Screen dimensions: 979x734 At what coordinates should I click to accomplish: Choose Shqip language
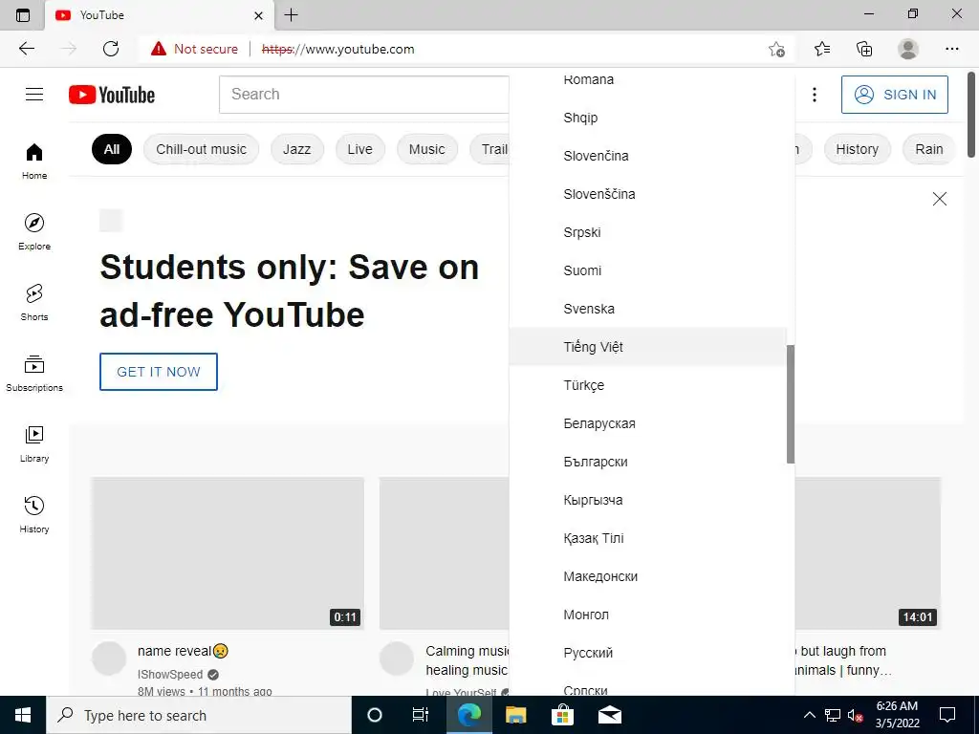point(647,118)
